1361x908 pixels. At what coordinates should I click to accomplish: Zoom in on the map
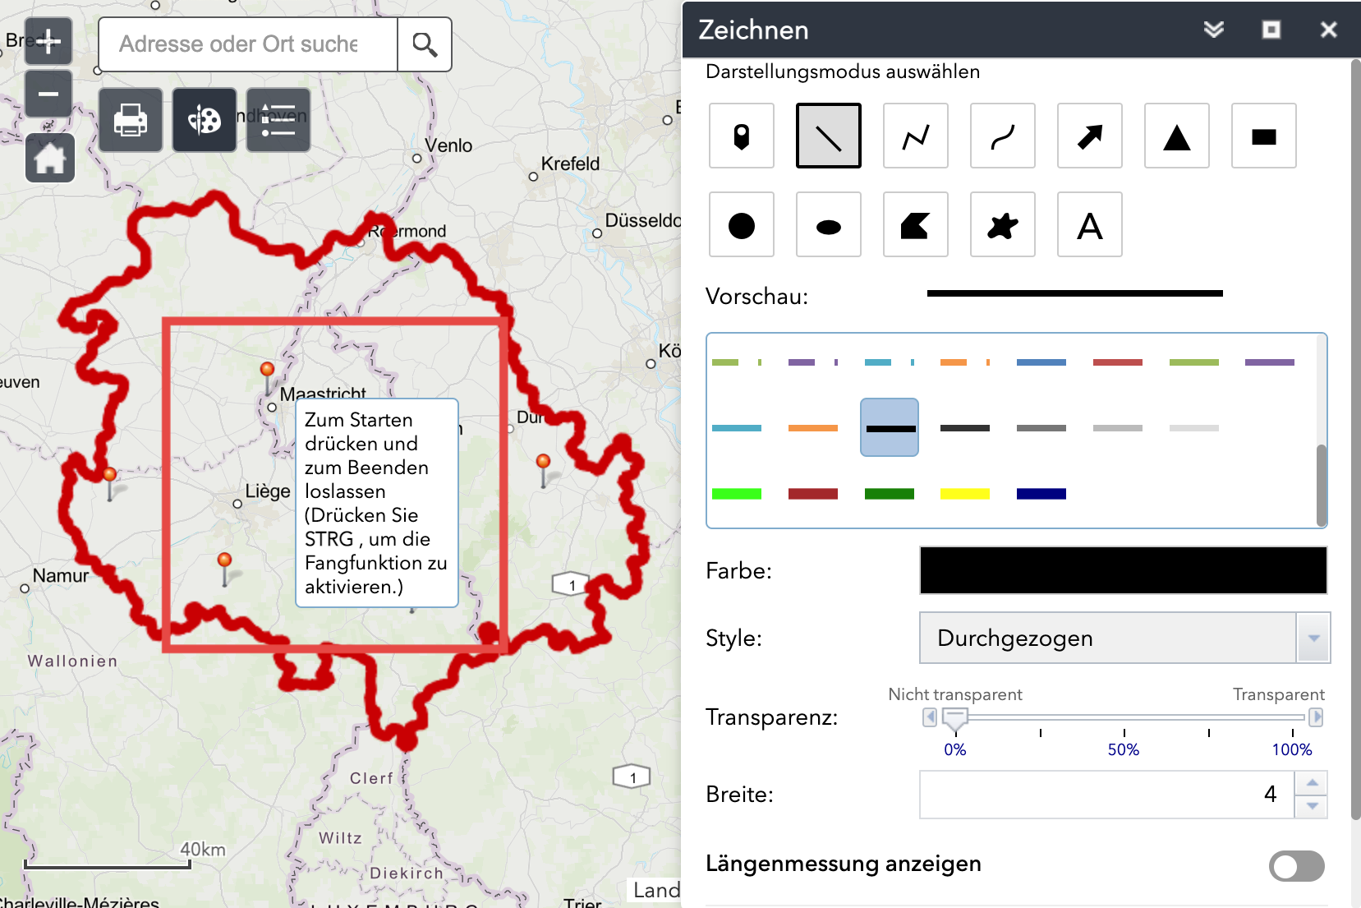click(48, 41)
